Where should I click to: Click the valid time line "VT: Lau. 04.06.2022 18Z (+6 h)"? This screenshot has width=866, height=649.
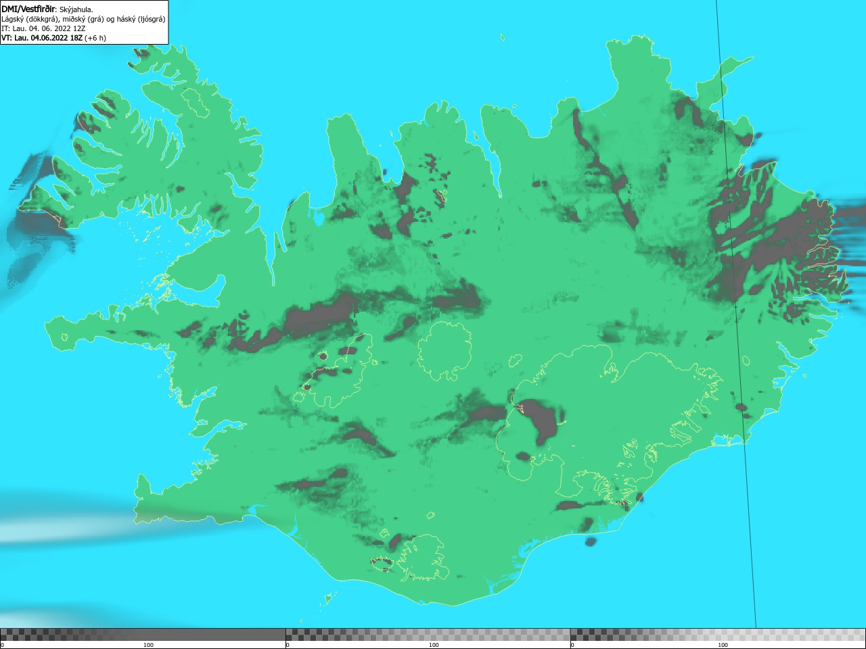tap(53, 38)
